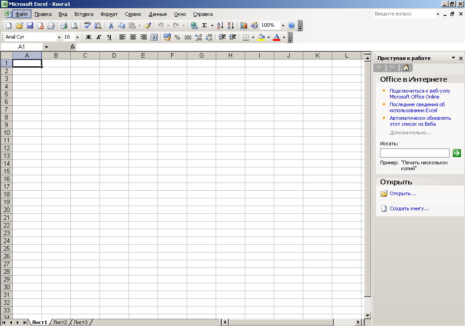
Task: Expand the 100% zoom dropdown
Action: [x=283, y=25]
